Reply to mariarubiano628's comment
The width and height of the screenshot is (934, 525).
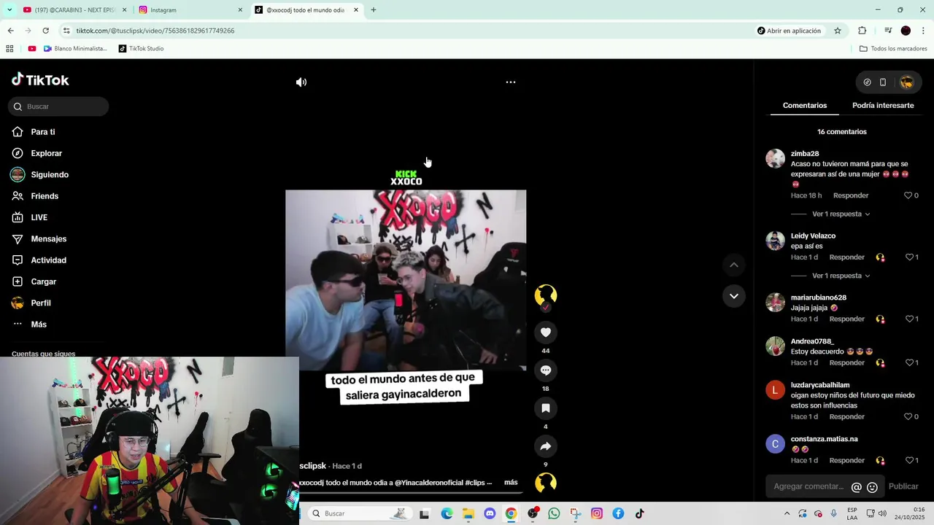pos(846,319)
